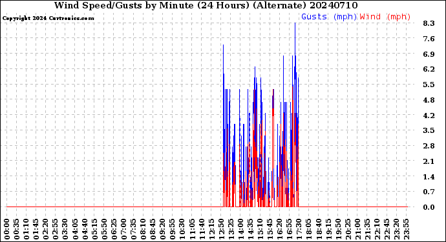Click the 4.2 y-axis value
The width and height of the screenshot is (446, 242).
pos(429,116)
